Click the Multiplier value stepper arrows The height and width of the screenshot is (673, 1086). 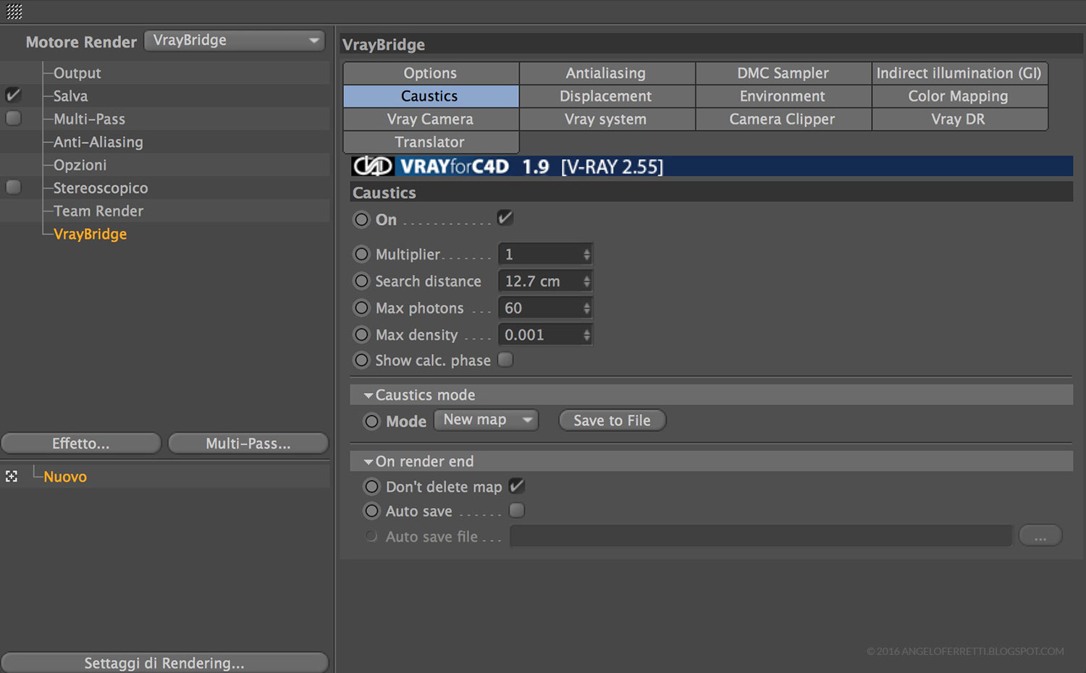(x=586, y=254)
